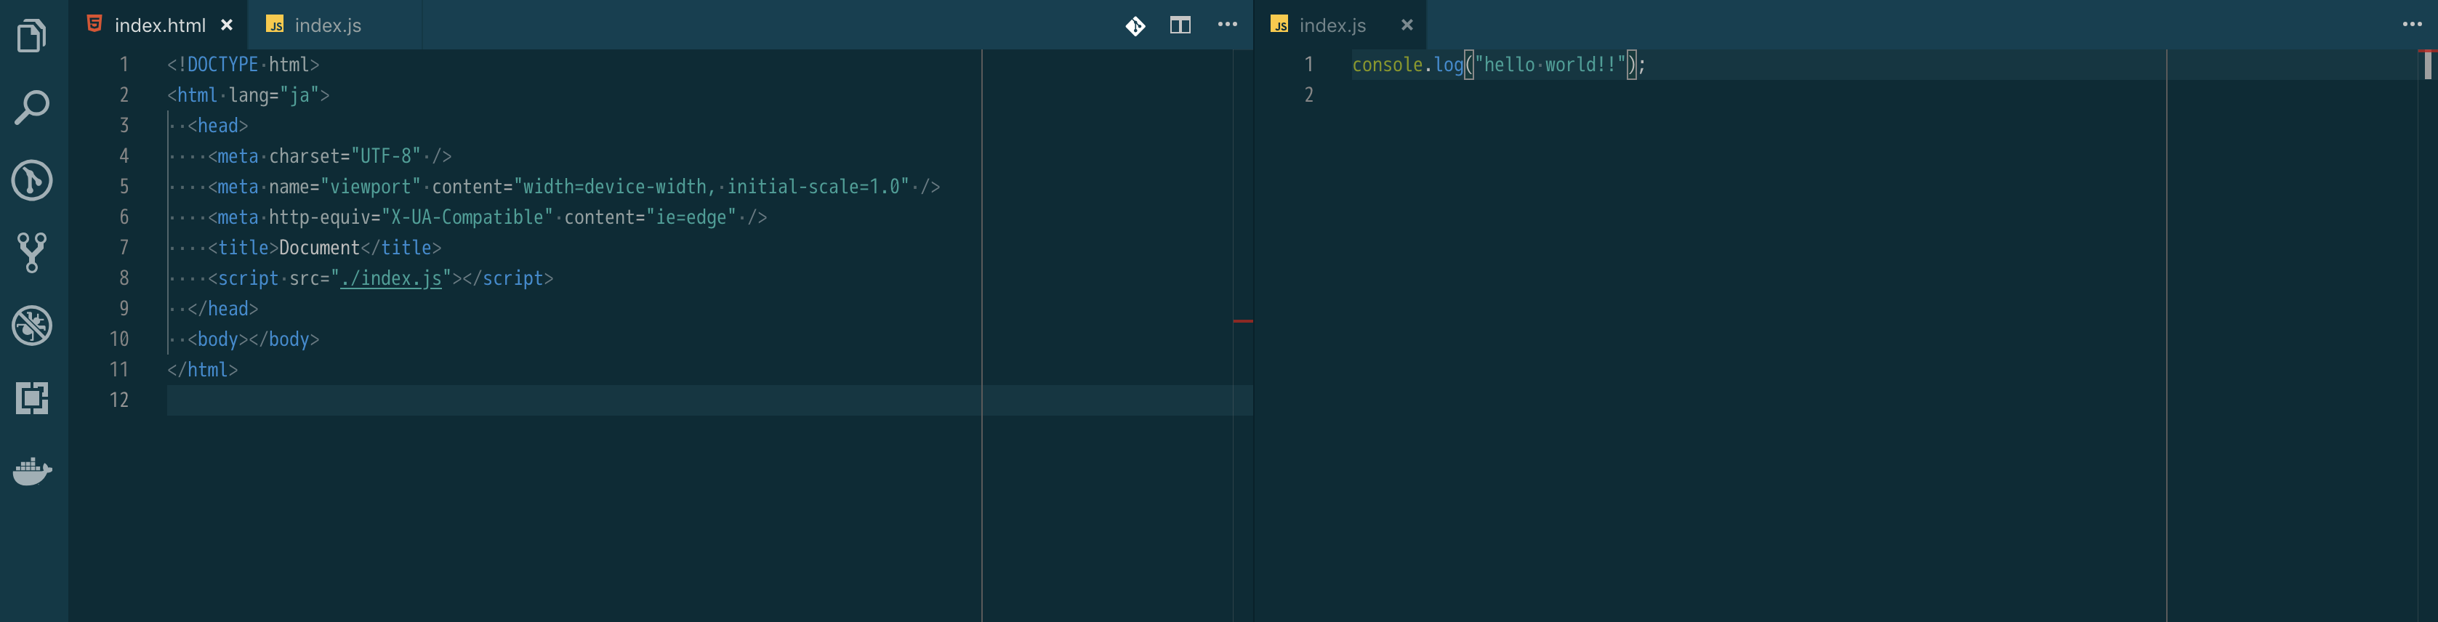Activate index.js tab in right editor group
Viewport: 2438px width, 622px height.
pyautogui.click(x=1332, y=25)
